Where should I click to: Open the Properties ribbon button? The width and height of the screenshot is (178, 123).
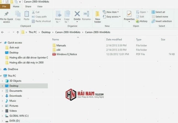click(x=129, y=17)
